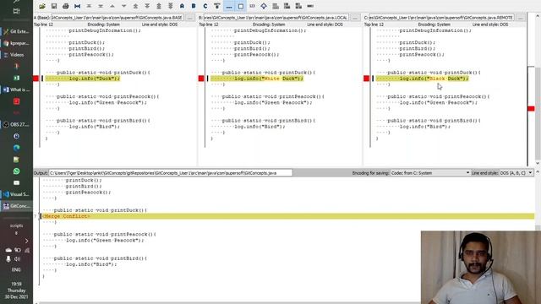Go to next conflict icon
This screenshot has height=304, width=541.
[x=147, y=6]
